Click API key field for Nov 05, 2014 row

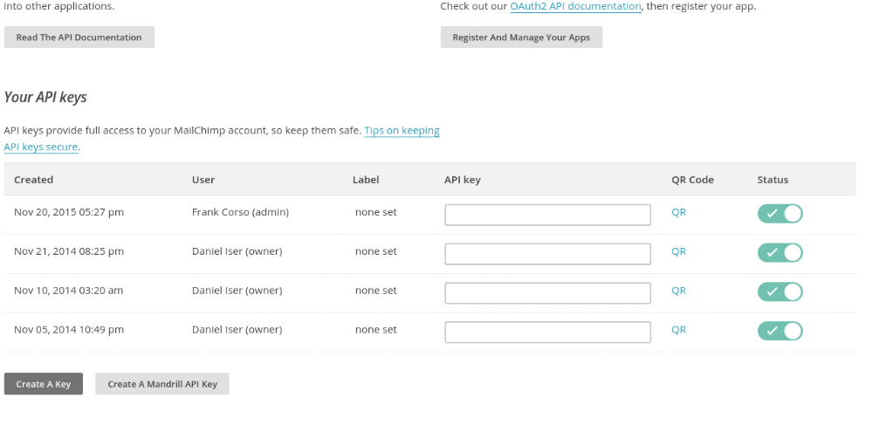click(548, 332)
